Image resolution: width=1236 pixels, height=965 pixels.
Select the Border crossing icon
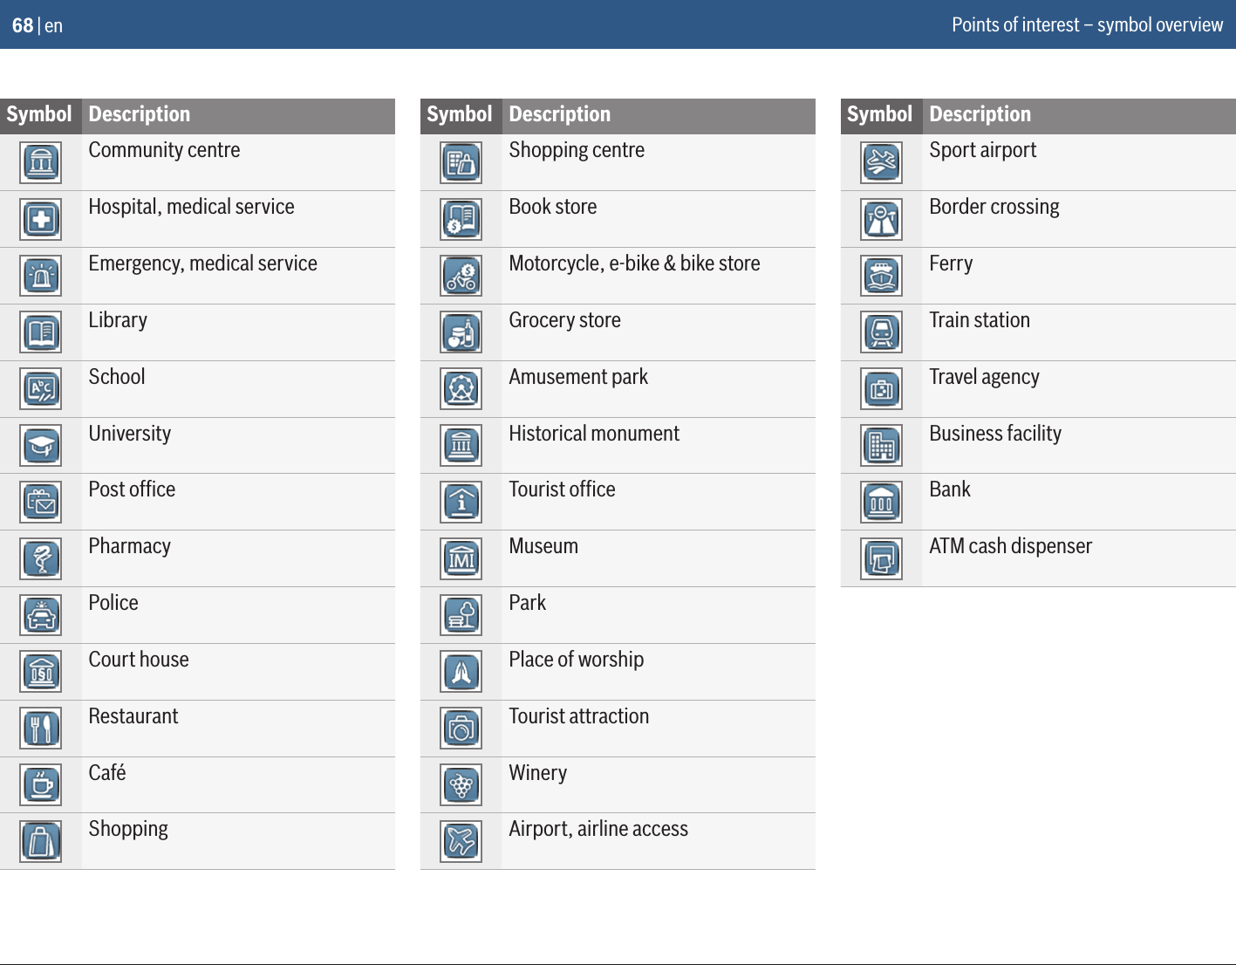[x=882, y=219]
